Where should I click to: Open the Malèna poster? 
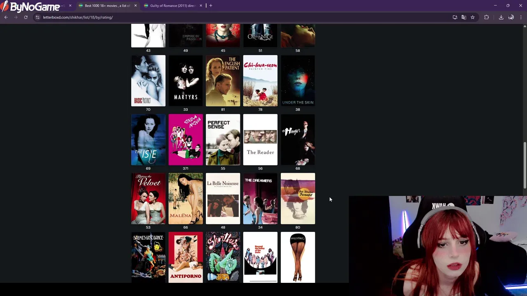click(186, 199)
